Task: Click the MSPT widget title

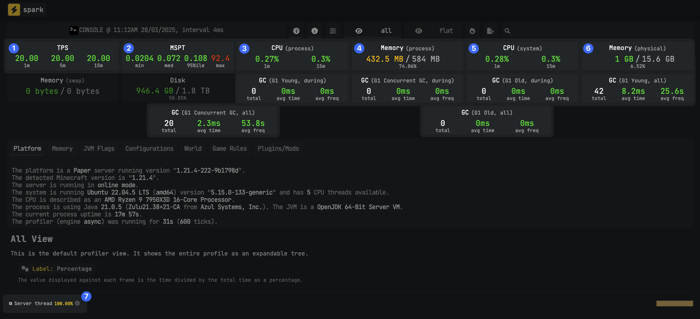Action: pyautogui.click(x=177, y=48)
